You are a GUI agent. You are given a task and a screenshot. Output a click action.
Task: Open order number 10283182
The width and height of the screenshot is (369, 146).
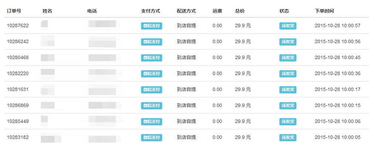pyautogui.click(x=18, y=137)
